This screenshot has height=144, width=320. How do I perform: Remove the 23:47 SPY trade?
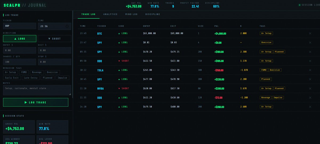point(310,43)
